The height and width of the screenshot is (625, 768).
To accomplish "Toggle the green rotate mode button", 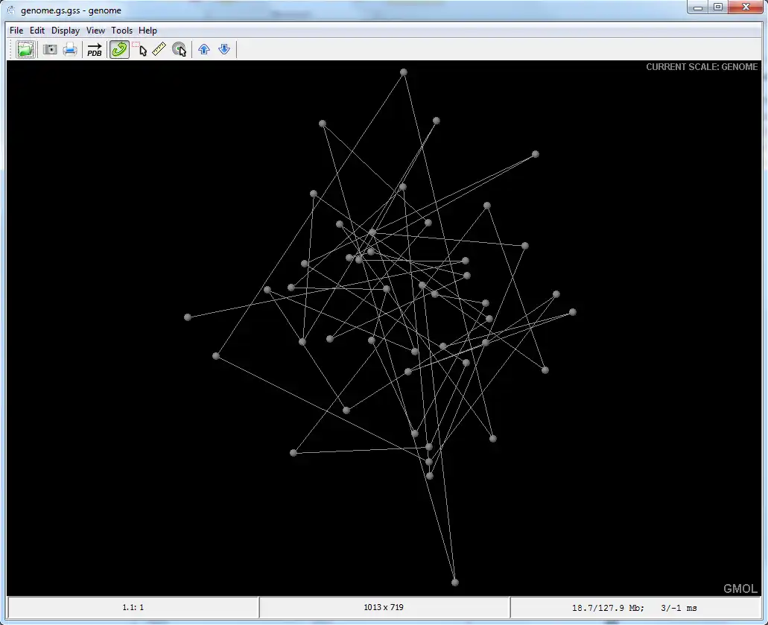I will [119, 49].
